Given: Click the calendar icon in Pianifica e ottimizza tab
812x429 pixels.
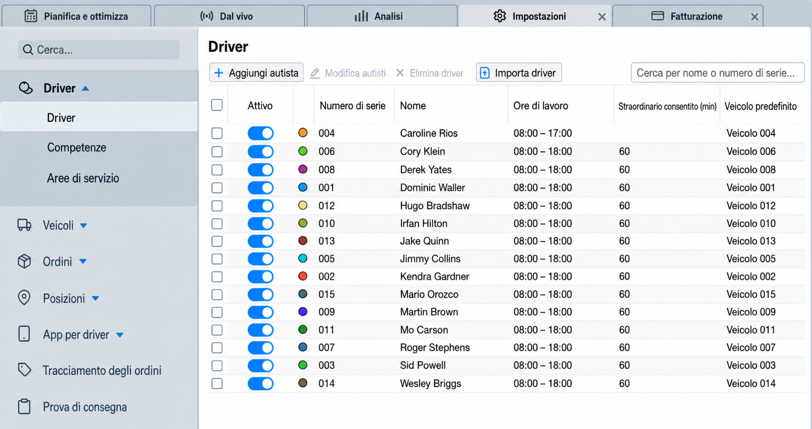Looking at the screenshot, I should [x=31, y=16].
